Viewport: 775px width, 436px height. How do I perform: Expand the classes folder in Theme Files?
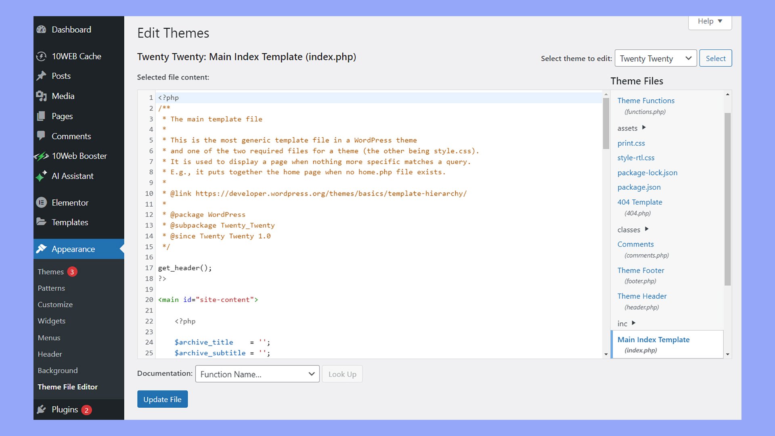pos(647,228)
